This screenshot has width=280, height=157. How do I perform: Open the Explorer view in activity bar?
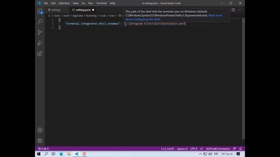coord(40,11)
